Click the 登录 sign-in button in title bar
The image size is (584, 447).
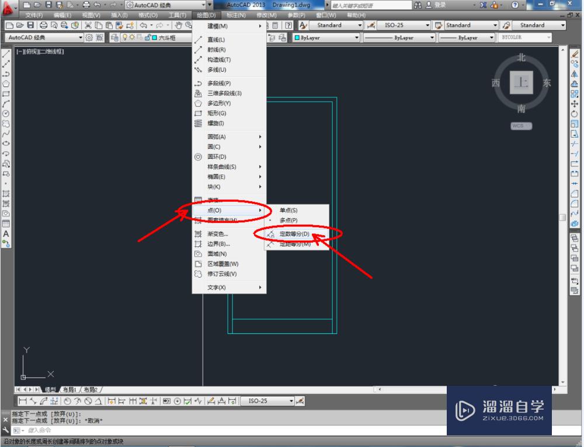pos(436,5)
